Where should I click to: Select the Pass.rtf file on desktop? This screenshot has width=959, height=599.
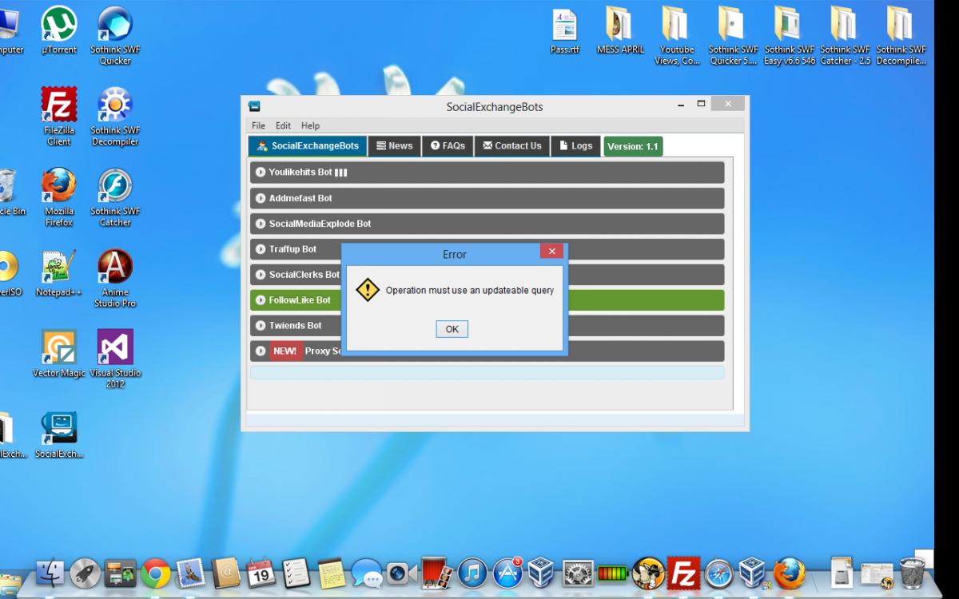[x=565, y=32]
